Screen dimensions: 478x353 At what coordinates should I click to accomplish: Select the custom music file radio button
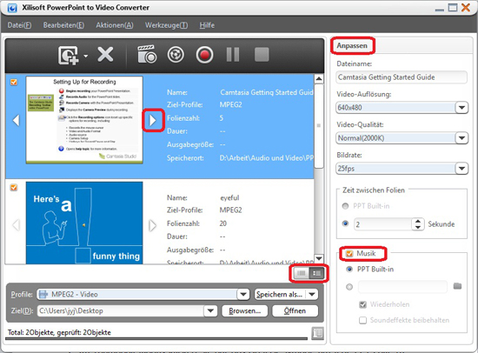[349, 287]
